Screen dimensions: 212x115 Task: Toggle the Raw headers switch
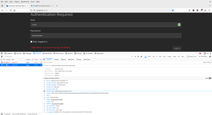[210, 78]
